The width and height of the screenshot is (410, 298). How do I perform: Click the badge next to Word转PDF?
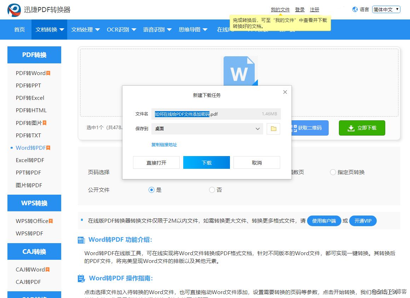coord(48,148)
